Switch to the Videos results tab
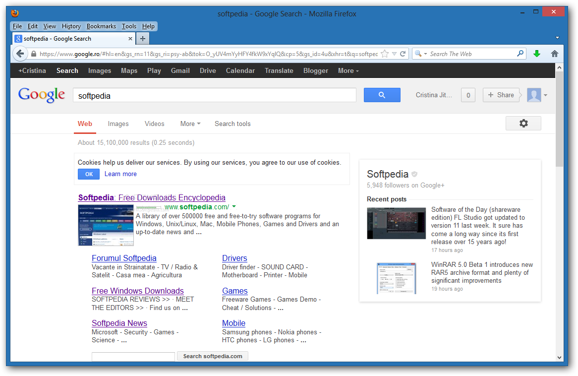Viewport: 578px width, 376px height. pyautogui.click(x=155, y=124)
